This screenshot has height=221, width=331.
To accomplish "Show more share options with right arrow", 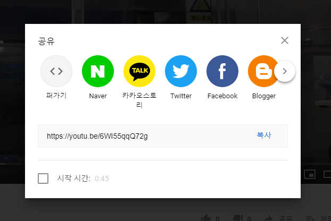I will coord(285,71).
